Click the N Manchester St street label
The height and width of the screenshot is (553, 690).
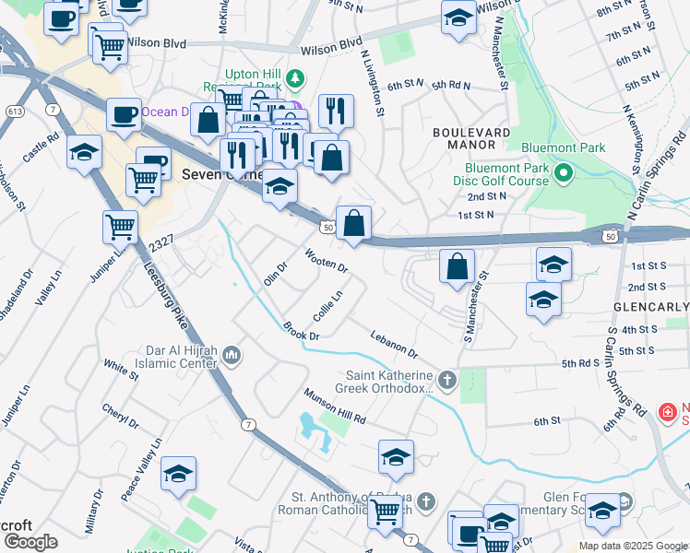click(502, 53)
